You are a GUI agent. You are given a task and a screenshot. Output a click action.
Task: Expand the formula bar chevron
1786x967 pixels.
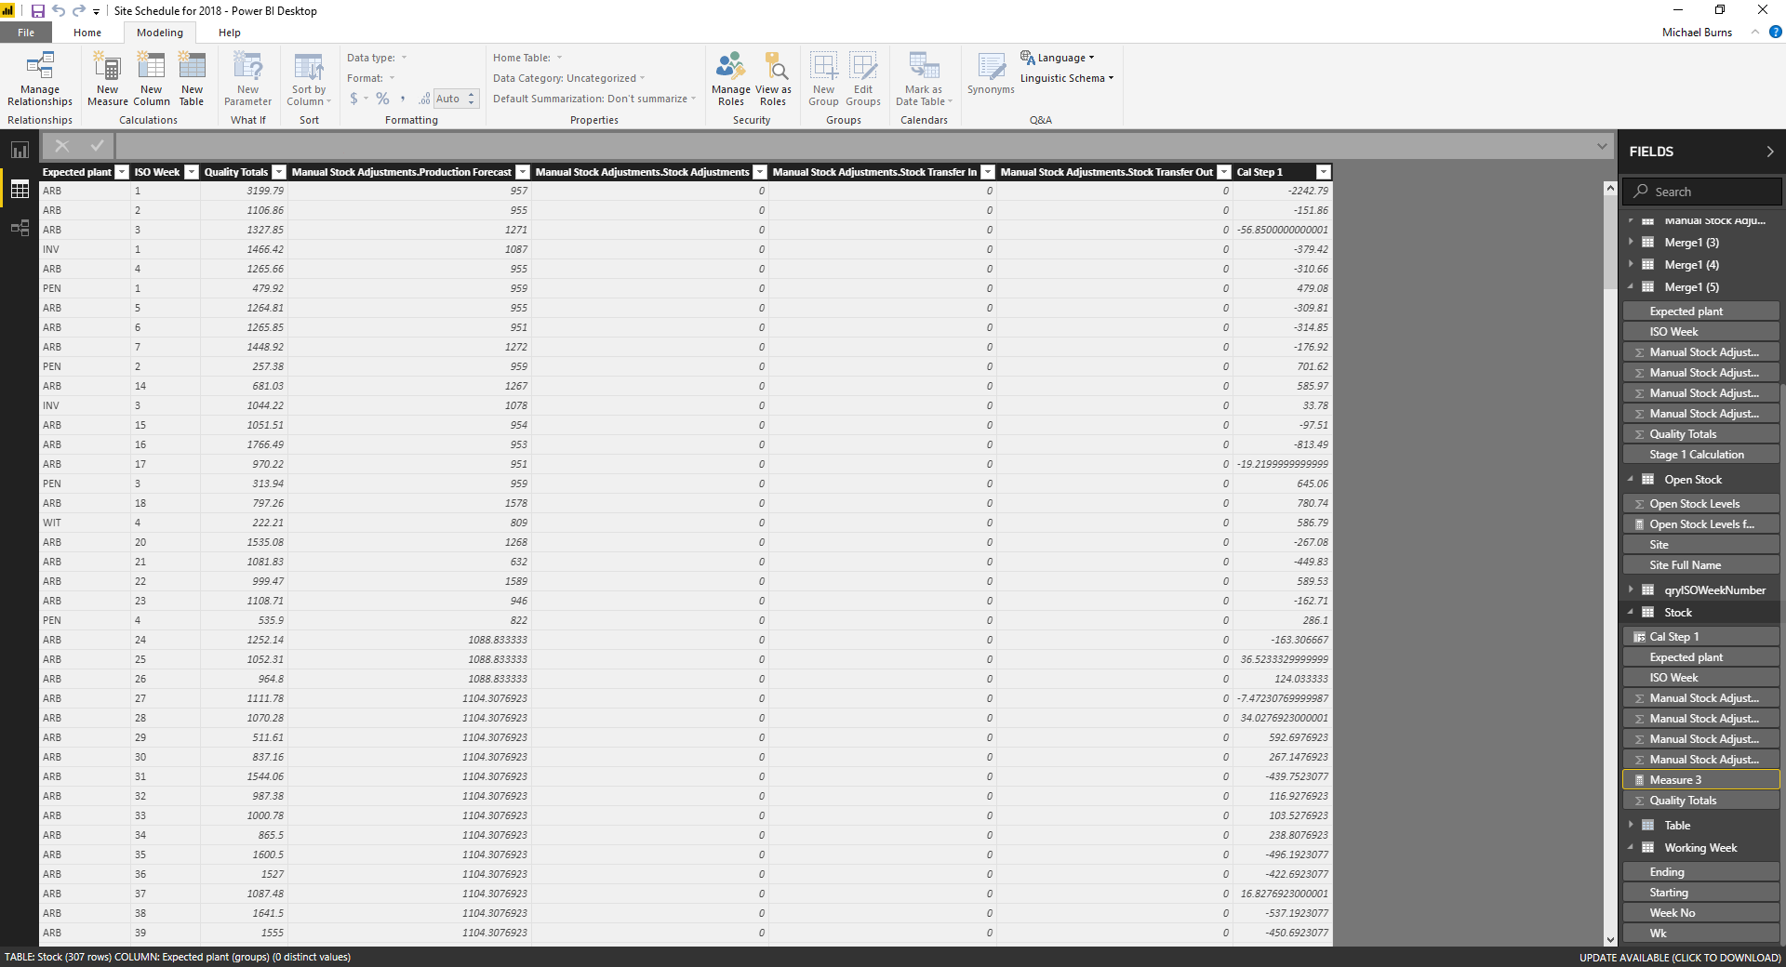point(1602,146)
